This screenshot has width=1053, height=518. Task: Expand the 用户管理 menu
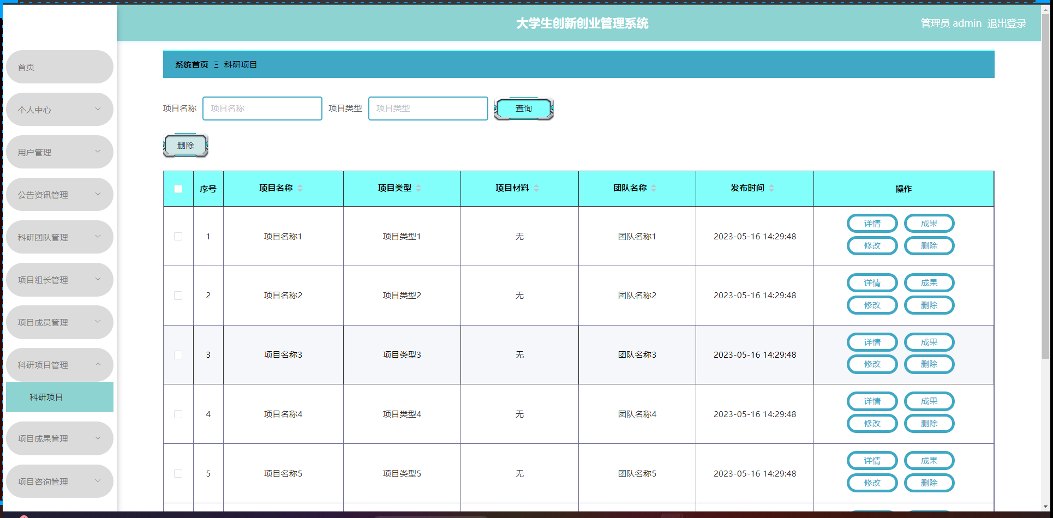click(59, 152)
